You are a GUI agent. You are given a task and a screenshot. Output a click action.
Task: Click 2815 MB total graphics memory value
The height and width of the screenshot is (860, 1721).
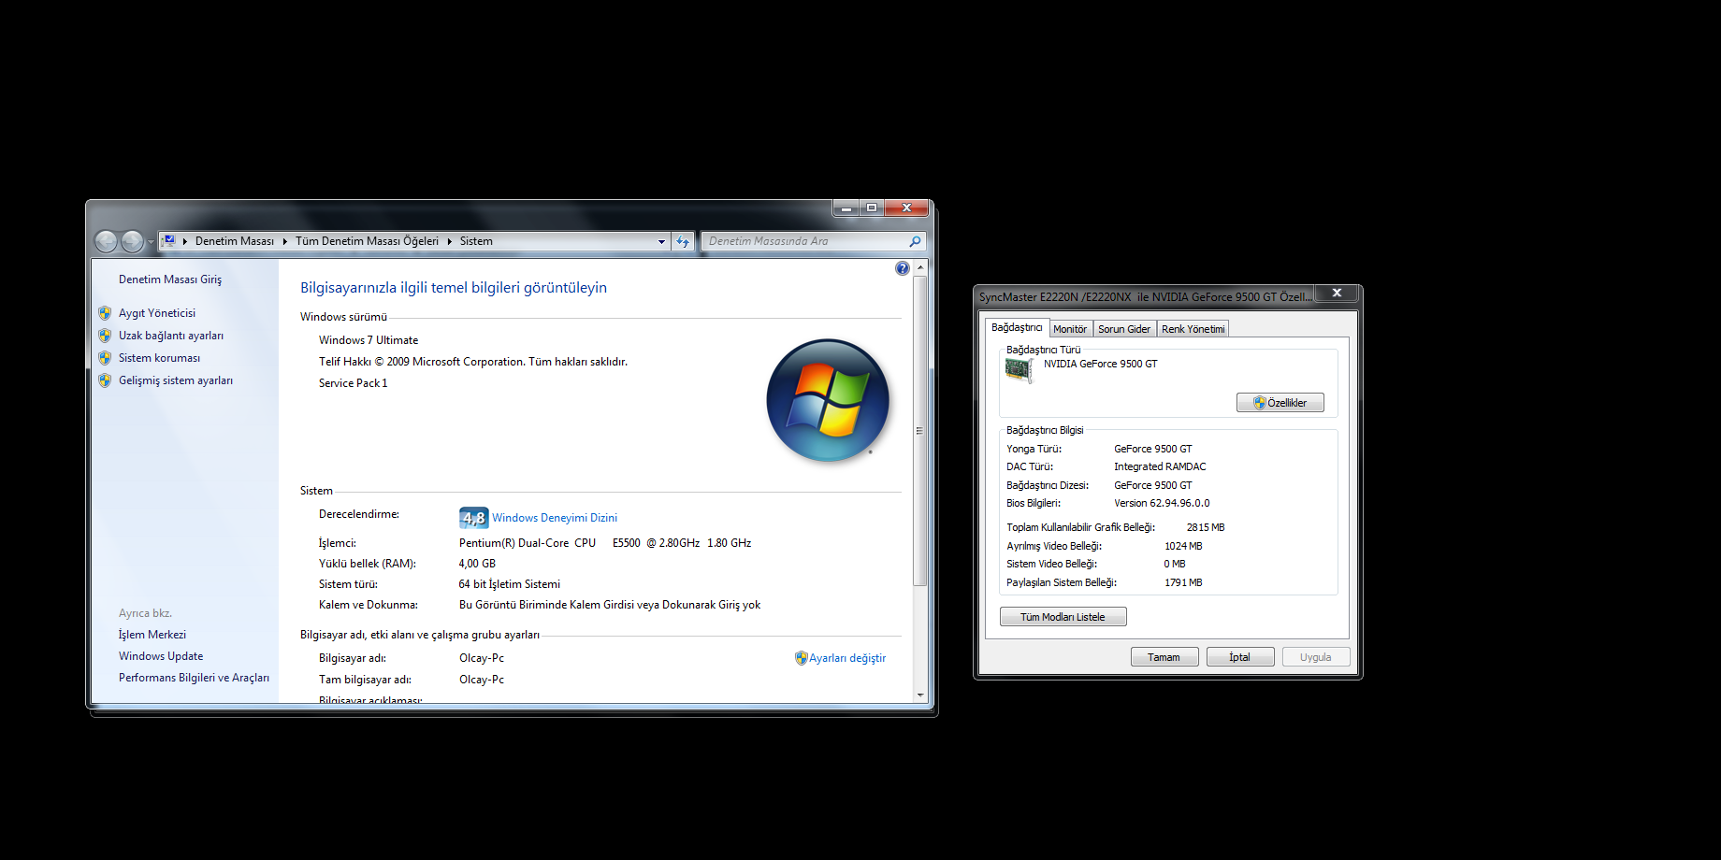[1206, 527]
